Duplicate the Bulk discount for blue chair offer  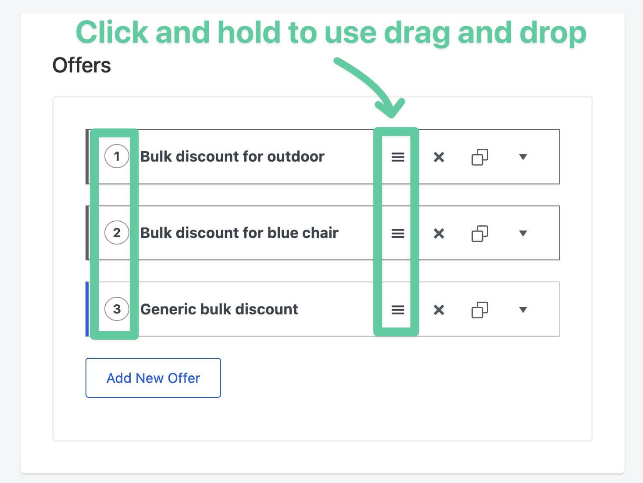480,233
